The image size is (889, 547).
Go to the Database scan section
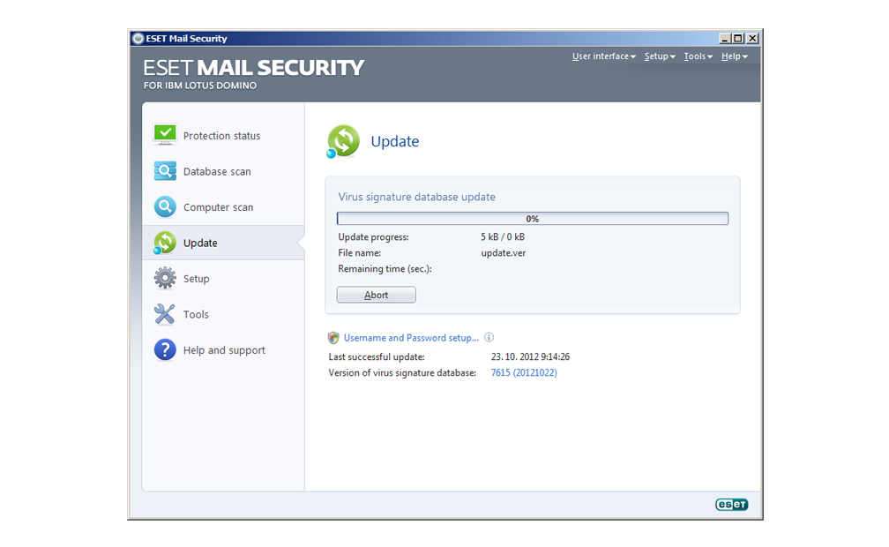(x=223, y=171)
